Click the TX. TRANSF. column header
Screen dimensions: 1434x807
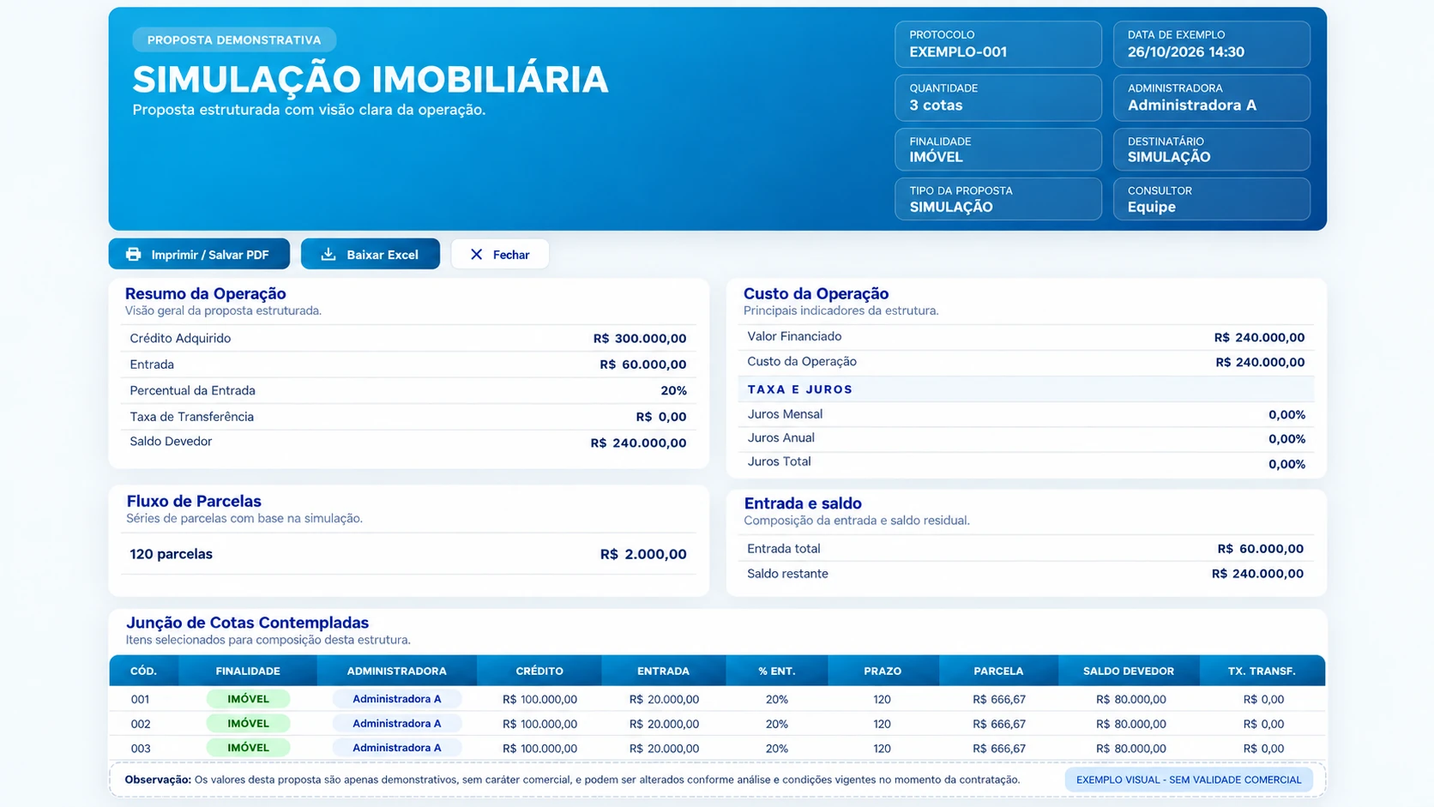tap(1262, 671)
